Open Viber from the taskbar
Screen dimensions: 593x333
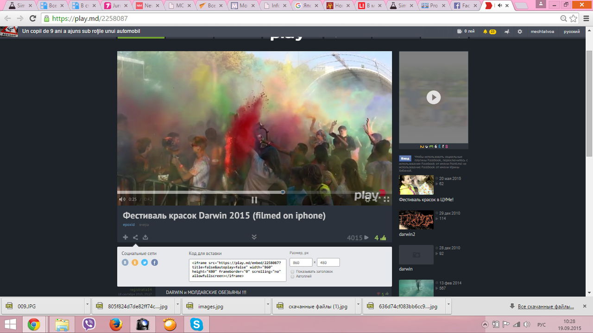[x=88, y=324]
